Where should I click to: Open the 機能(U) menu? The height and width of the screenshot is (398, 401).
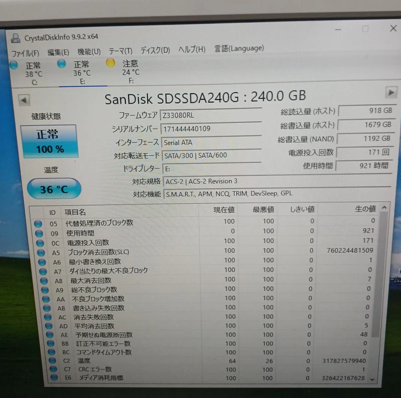click(89, 52)
